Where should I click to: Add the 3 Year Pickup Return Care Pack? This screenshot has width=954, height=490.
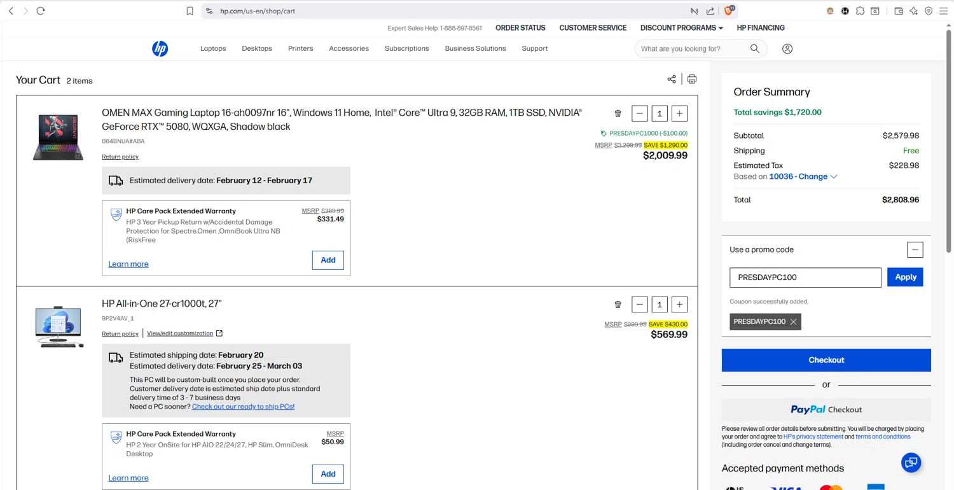coord(328,260)
